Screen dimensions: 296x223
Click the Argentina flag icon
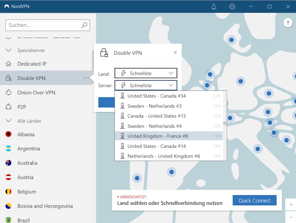[x=9, y=148]
